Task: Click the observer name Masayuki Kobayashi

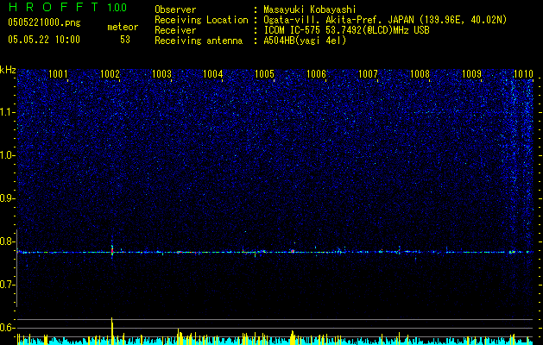Action: point(310,9)
